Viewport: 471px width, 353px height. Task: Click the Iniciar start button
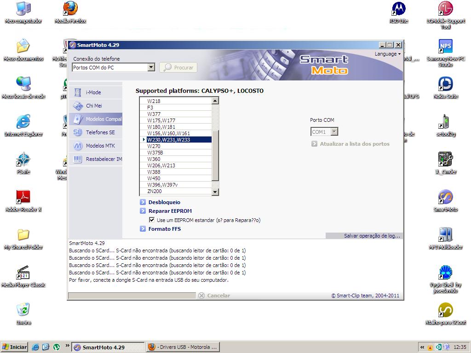[14, 347]
